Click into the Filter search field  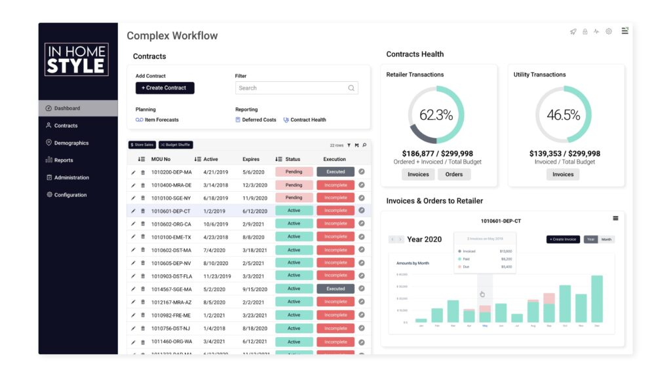tap(297, 88)
